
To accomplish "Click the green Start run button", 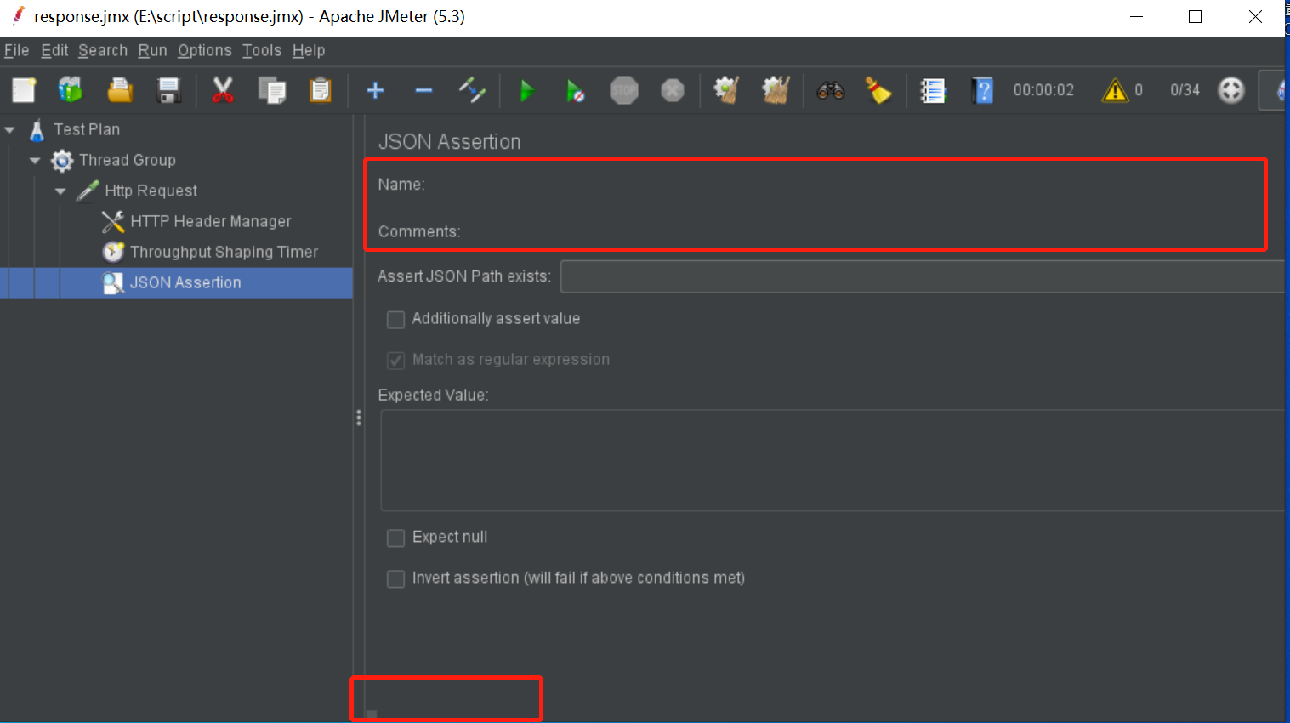I will [526, 90].
